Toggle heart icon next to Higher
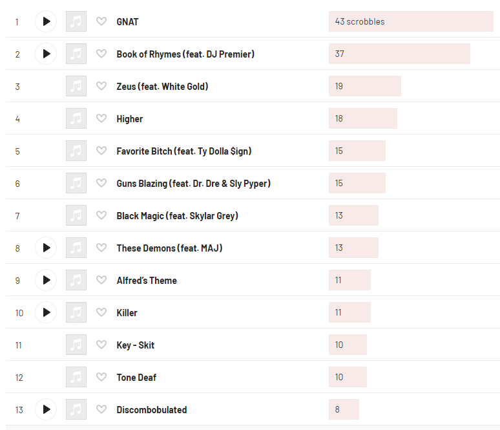This screenshot has width=500, height=430. point(101,118)
